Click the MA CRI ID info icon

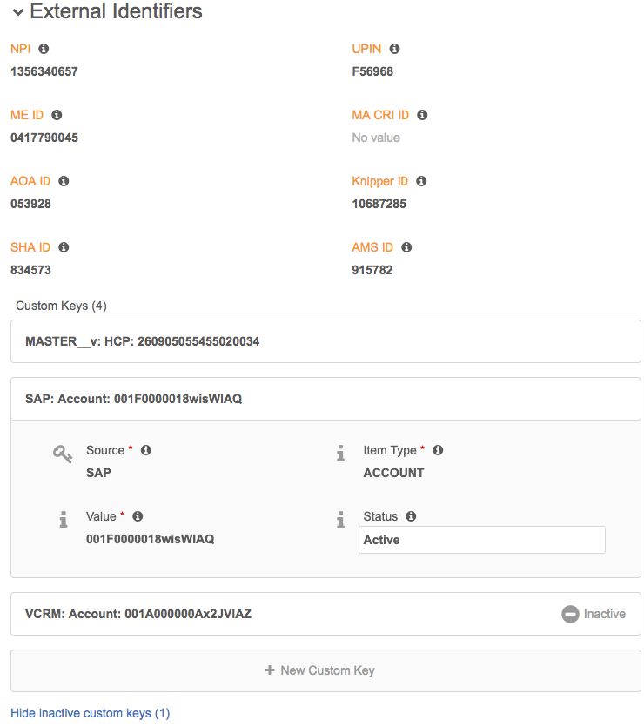[x=422, y=115]
